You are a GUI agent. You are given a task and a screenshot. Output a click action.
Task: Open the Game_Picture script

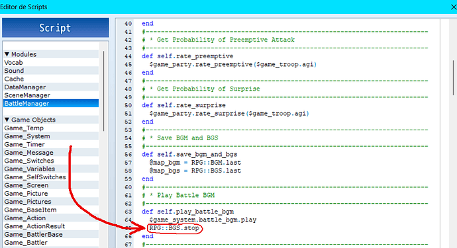click(x=51, y=193)
